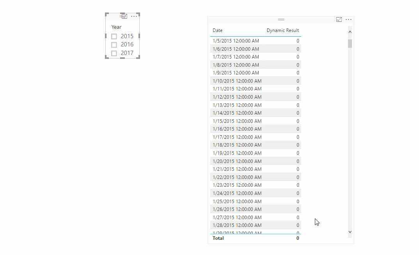The width and height of the screenshot is (419, 255).
Task: Select row 1/11/2015 12:00:00 AM
Action: [256, 89]
